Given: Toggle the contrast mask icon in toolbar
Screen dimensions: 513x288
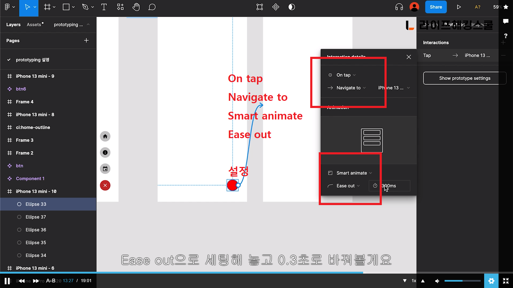Looking at the screenshot, I should coord(292,7).
